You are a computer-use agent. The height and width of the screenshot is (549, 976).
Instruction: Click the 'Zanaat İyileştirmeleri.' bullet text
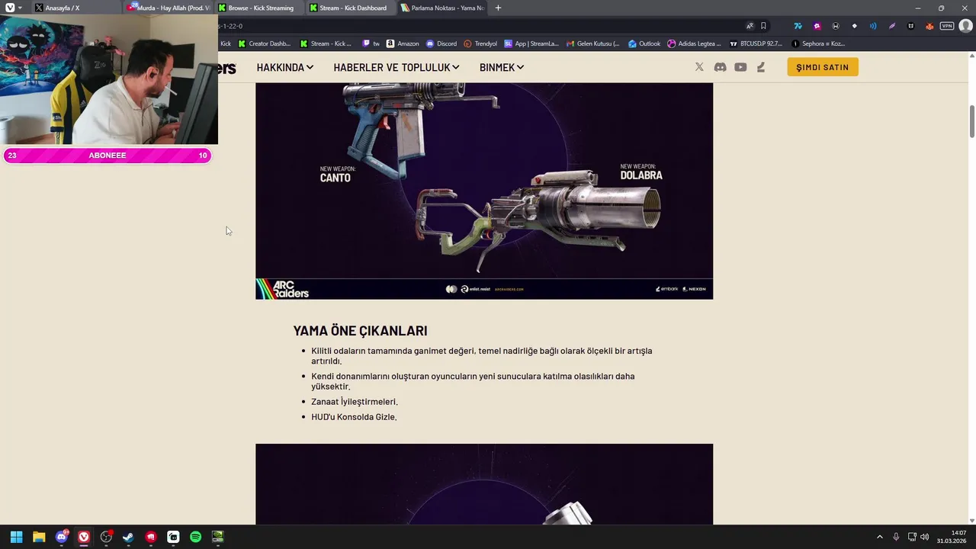(355, 402)
